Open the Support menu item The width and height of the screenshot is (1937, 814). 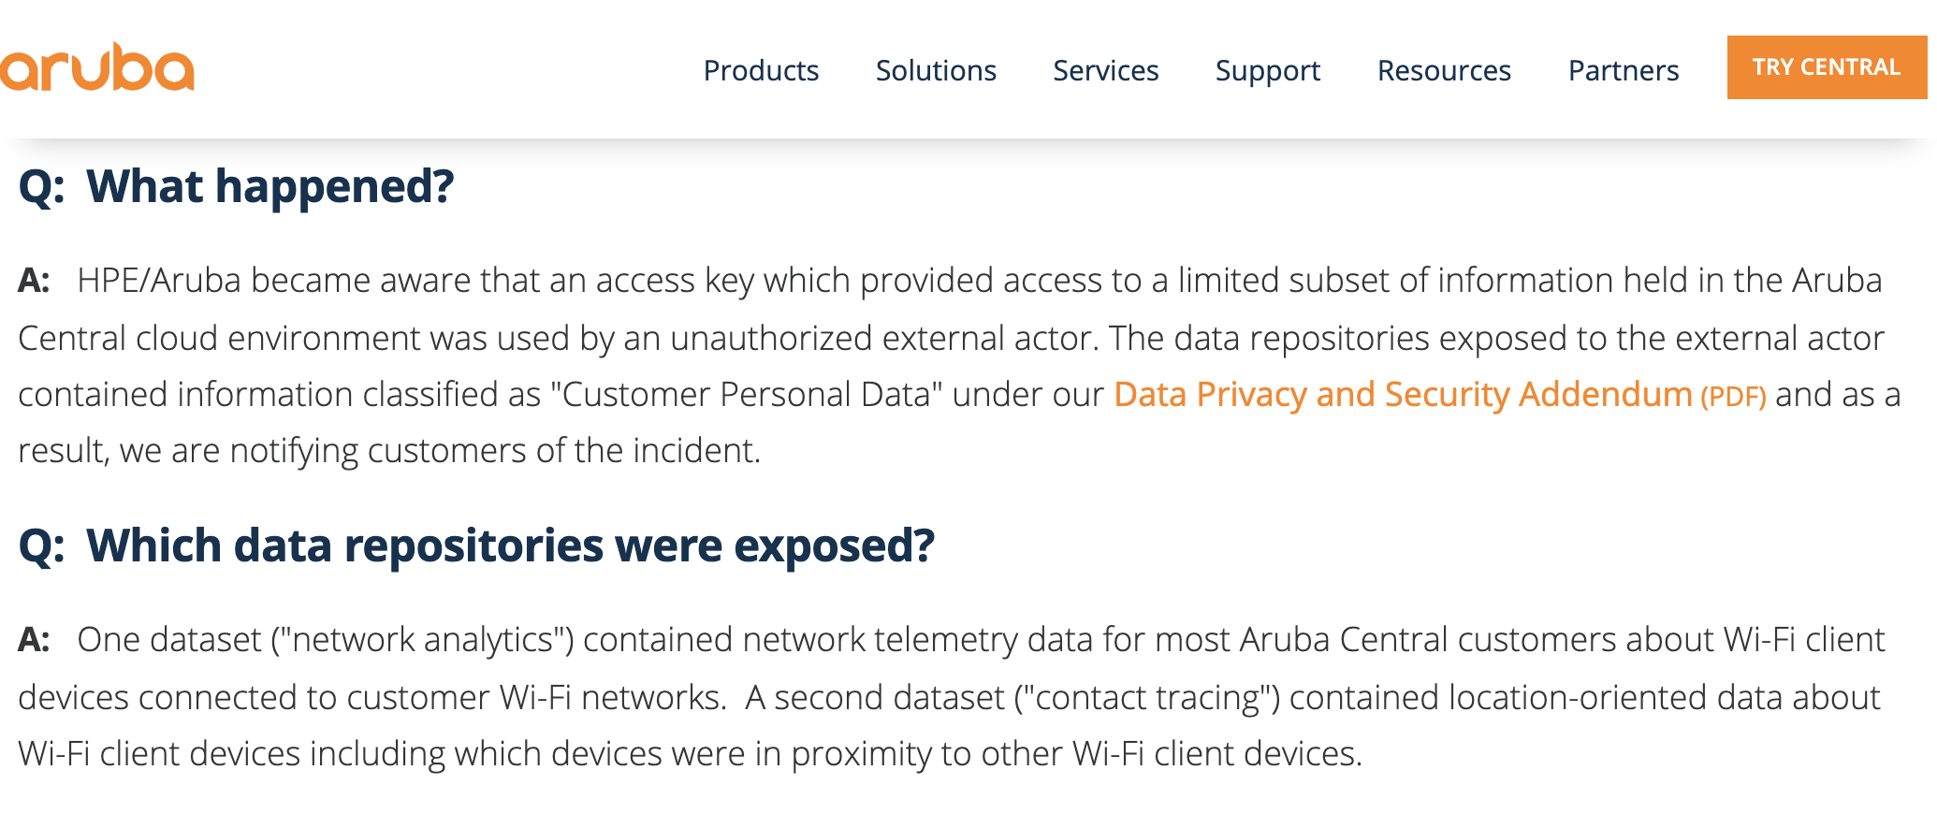click(x=1268, y=71)
